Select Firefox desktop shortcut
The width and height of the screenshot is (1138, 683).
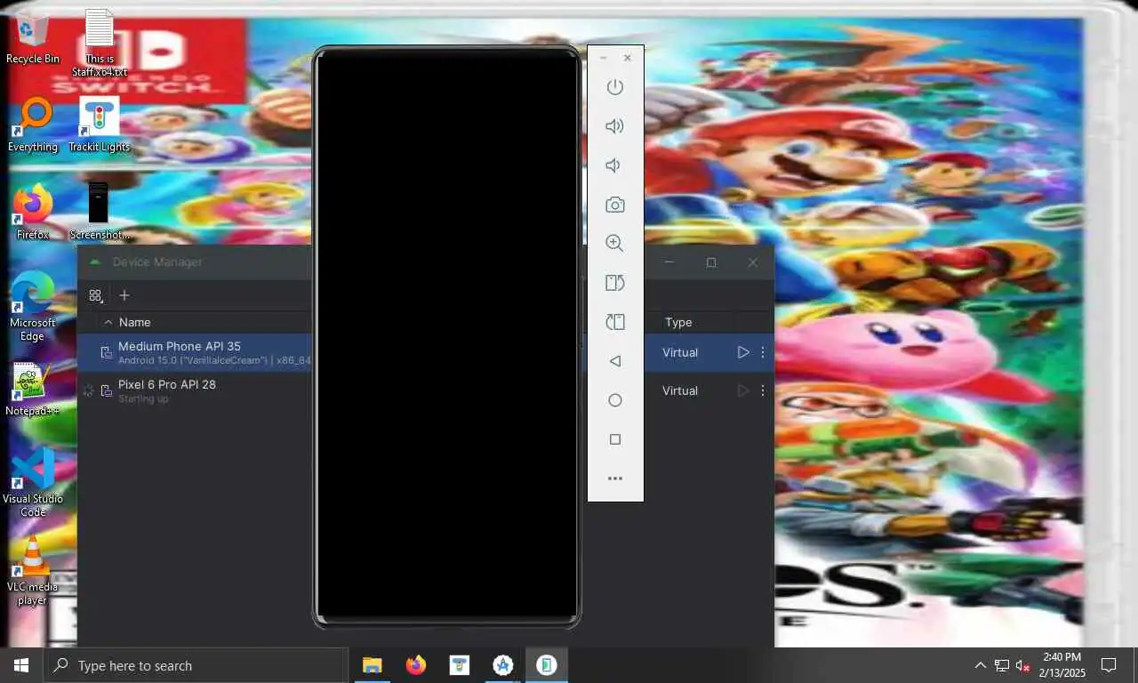point(33,212)
